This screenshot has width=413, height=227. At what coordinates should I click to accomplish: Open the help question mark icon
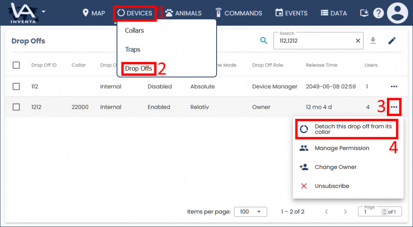(x=378, y=13)
